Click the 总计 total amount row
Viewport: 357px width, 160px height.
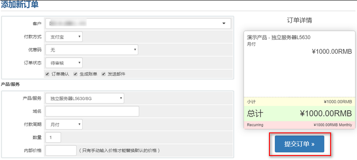click(x=299, y=113)
